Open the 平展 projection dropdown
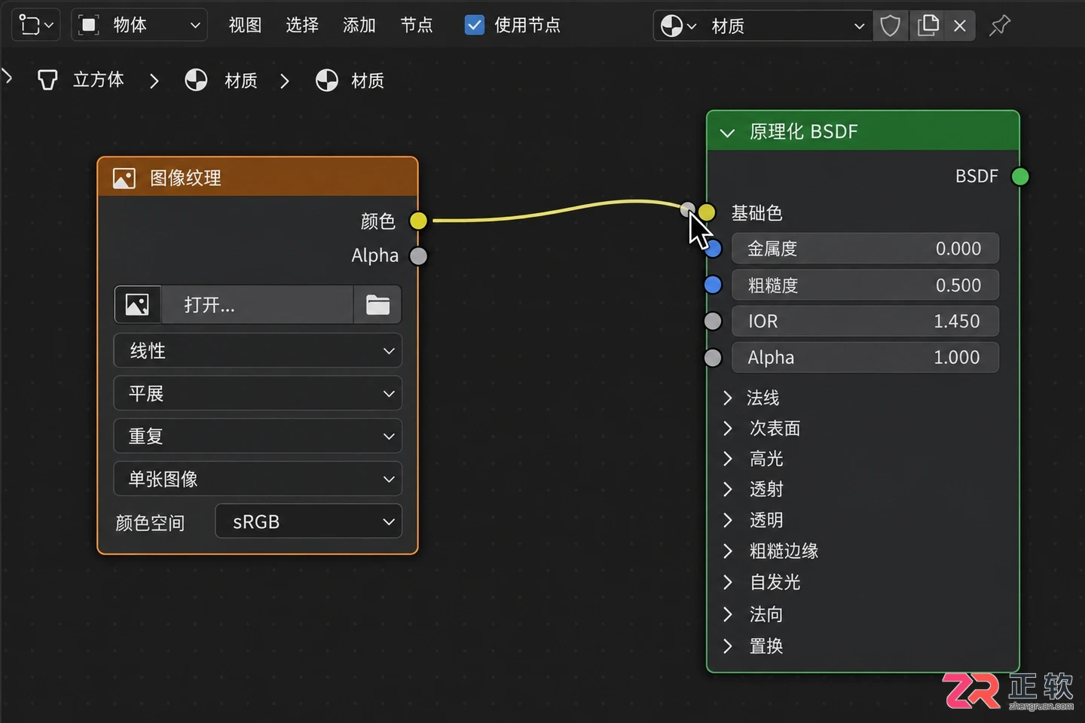 click(258, 393)
